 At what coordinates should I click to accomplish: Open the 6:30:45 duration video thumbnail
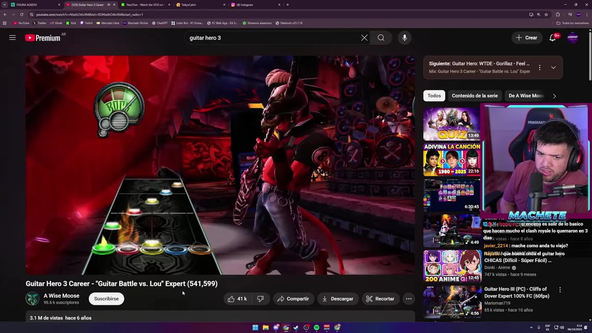coord(452,195)
